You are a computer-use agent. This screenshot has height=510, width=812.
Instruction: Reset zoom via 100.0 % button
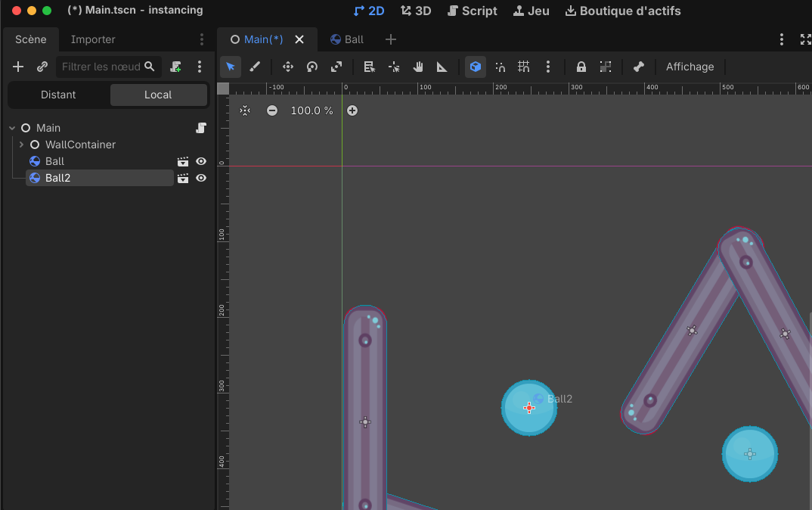[311, 111]
